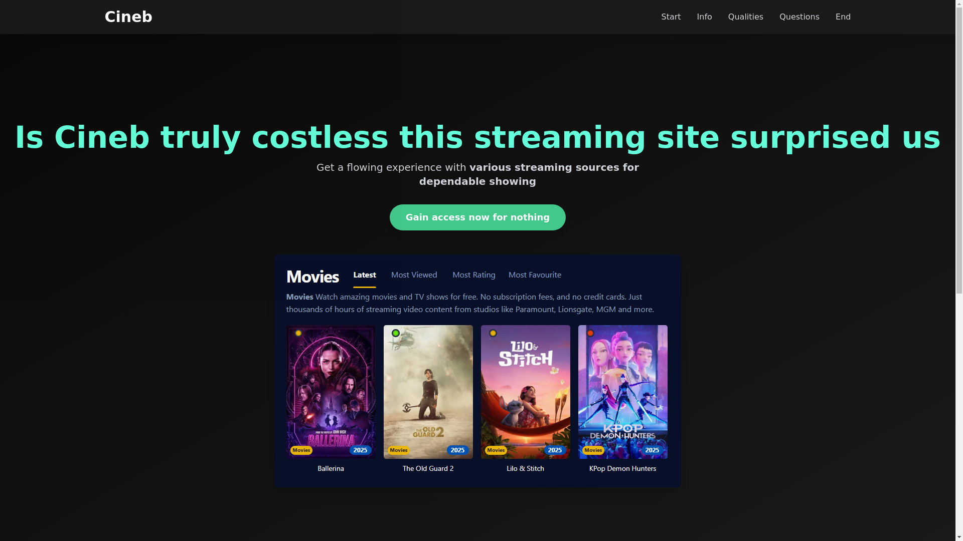Open the Ballerina movie poster
This screenshot has width=963, height=541.
pyautogui.click(x=331, y=392)
